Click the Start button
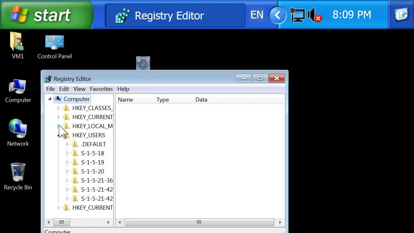The image size is (414, 233). pyautogui.click(x=47, y=15)
